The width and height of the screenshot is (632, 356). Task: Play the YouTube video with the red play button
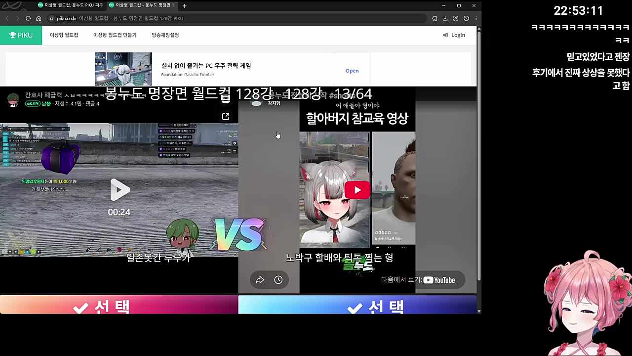coord(357,190)
